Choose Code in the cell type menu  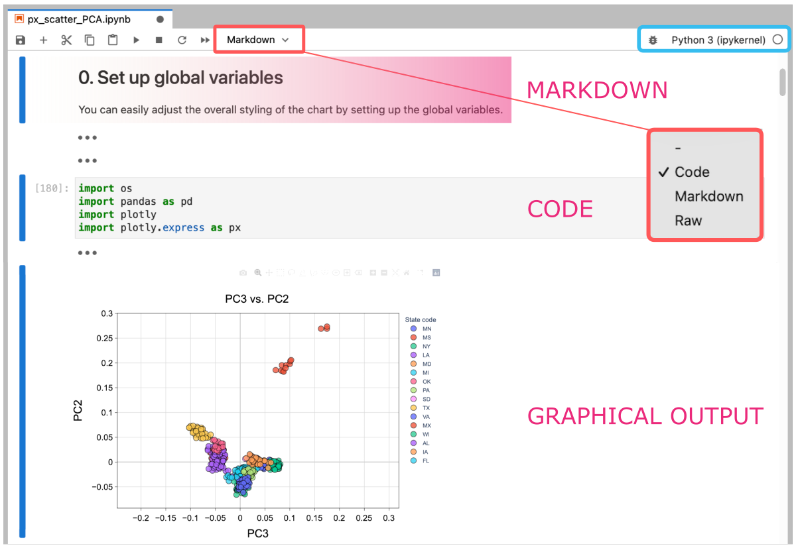tap(692, 172)
